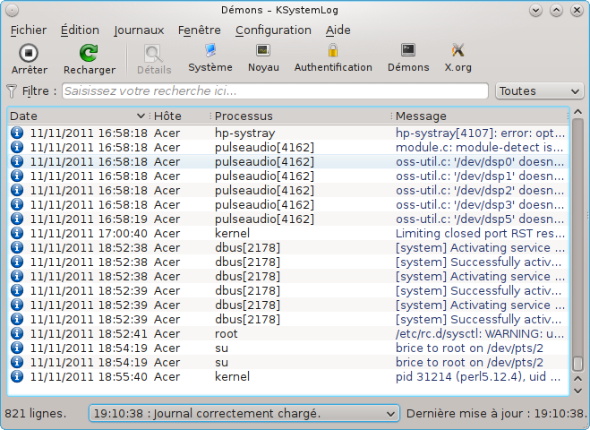Click scrollbar up arrow at top
Viewport: 590px width, 430px height.
pyautogui.click(x=577, y=112)
